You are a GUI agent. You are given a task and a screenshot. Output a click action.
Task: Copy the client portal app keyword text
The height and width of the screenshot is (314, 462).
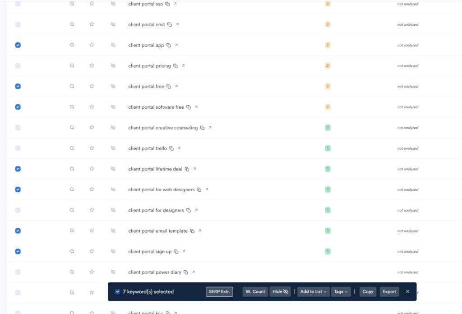(x=168, y=45)
